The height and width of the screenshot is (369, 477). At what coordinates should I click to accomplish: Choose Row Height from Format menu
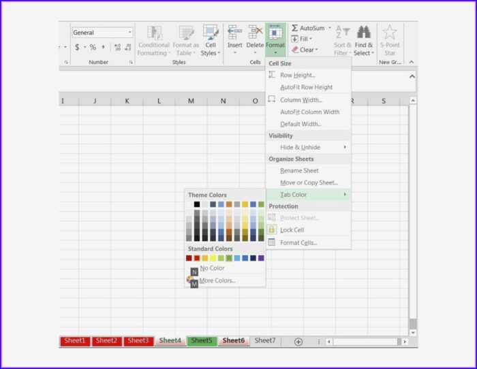309,75
